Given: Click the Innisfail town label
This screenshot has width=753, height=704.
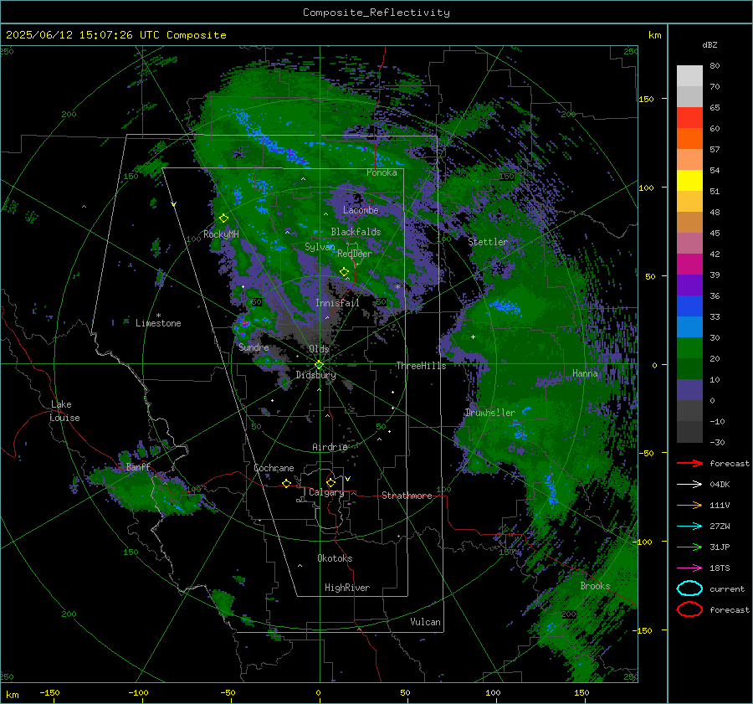Looking at the screenshot, I should 337,303.
